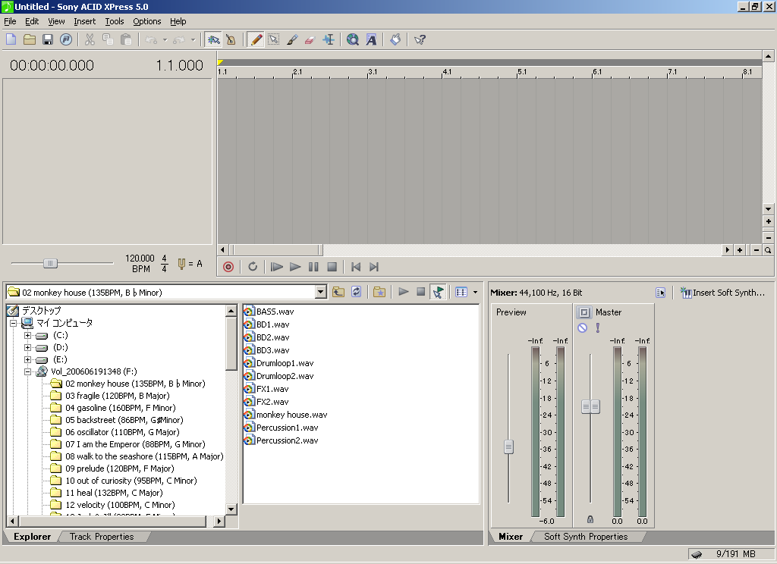Stop preview in explorer toolbar
Viewport: 777px width, 564px height.
420,292
